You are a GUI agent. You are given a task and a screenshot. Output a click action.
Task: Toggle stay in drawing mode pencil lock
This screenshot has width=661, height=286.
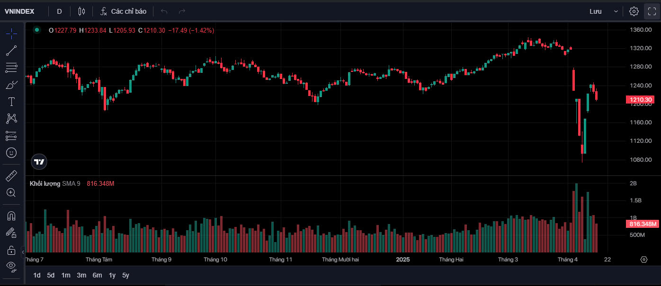(11, 233)
